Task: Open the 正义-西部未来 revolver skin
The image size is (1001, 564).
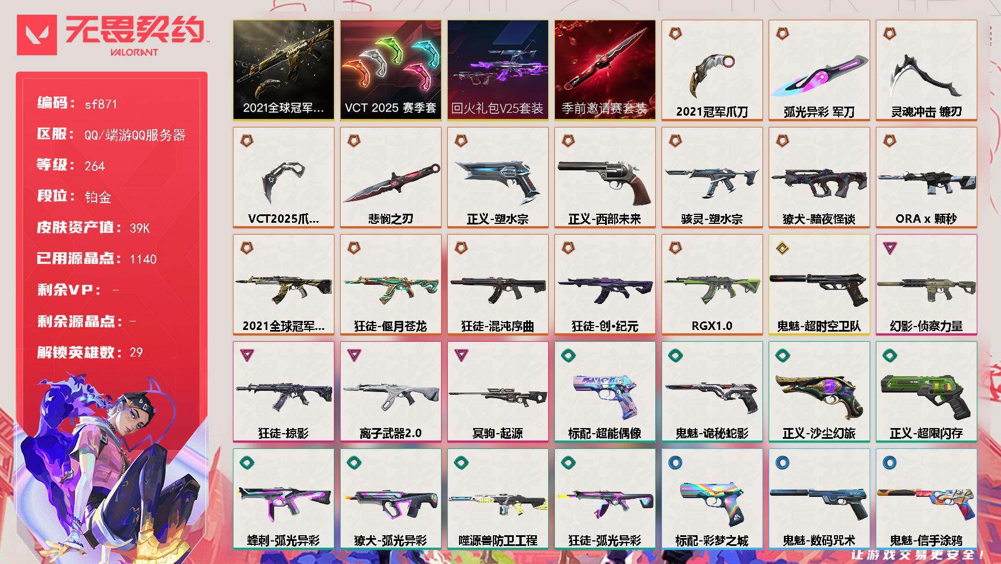Action: coord(605,178)
